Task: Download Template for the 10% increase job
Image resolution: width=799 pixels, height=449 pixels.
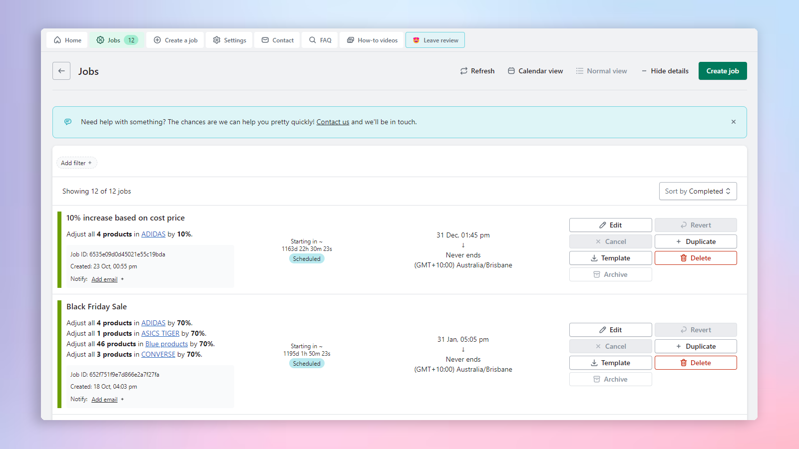Action: coord(610,258)
